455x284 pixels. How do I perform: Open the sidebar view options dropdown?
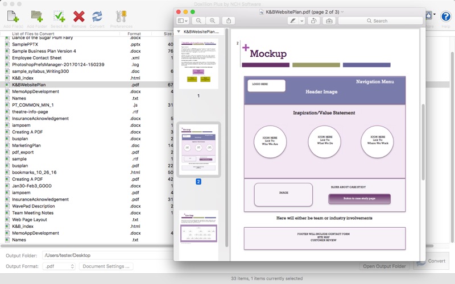(183, 20)
